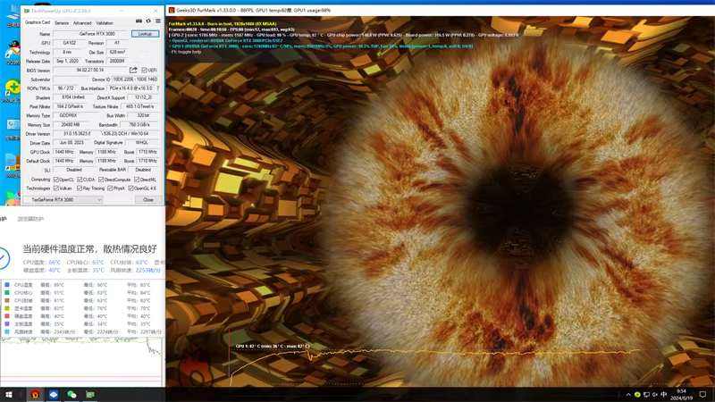Click the purple motherboard temperature legend swatch

[x=7, y=323]
